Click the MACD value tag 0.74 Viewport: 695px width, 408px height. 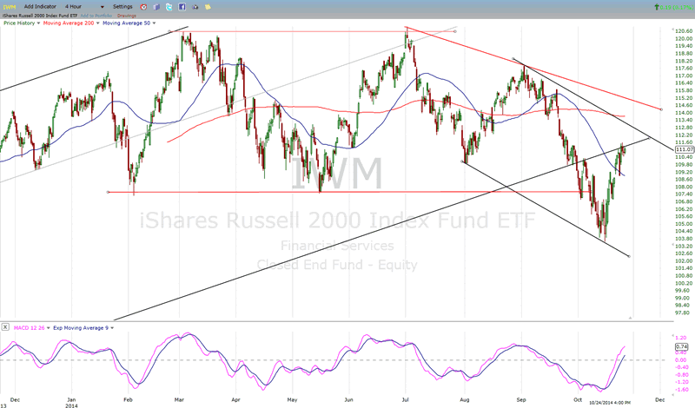(682, 346)
